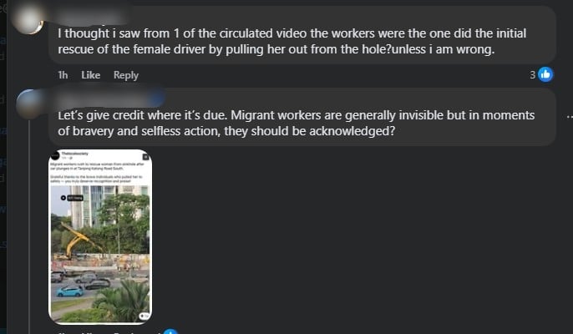Viewport: 573px width, 334px height.
Task: Click the small badge at image's bottom-right corner
Action: click(x=144, y=316)
